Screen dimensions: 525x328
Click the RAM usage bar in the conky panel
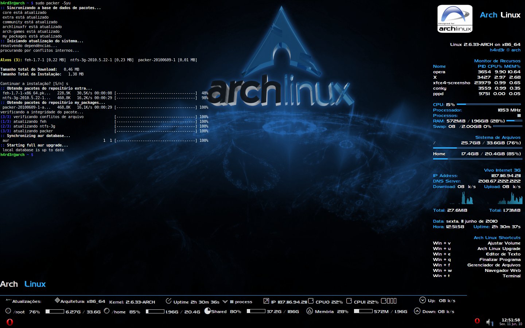[x=514, y=121]
